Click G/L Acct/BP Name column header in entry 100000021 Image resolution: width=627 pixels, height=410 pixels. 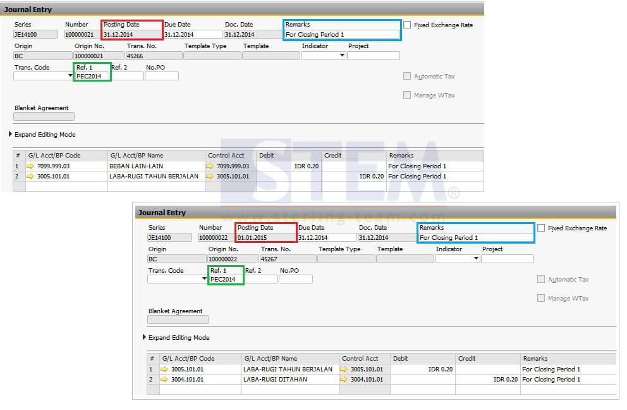click(156, 156)
